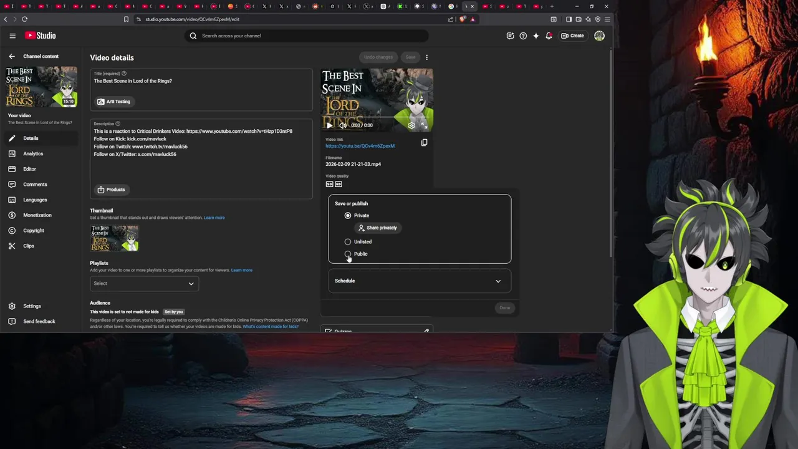Click the greyed Save button
Viewport: 798px width, 449px height.
tap(410, 57)
